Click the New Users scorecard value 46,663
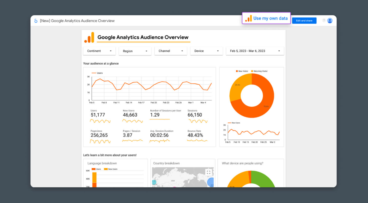This screenshot has width=368, height=203. [x=130, y=115]
